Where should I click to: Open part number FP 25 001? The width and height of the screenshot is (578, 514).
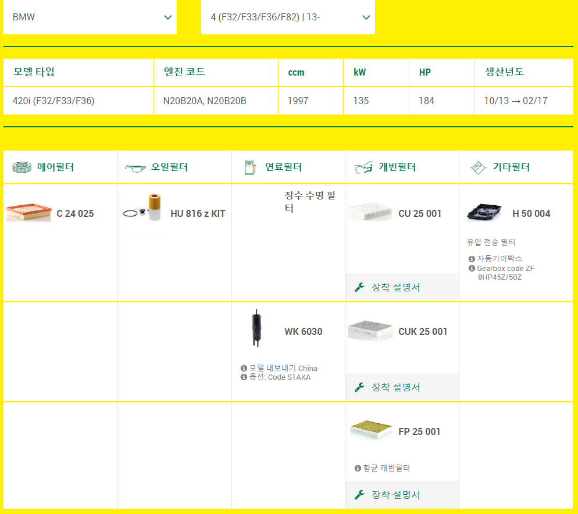point(419,431)
